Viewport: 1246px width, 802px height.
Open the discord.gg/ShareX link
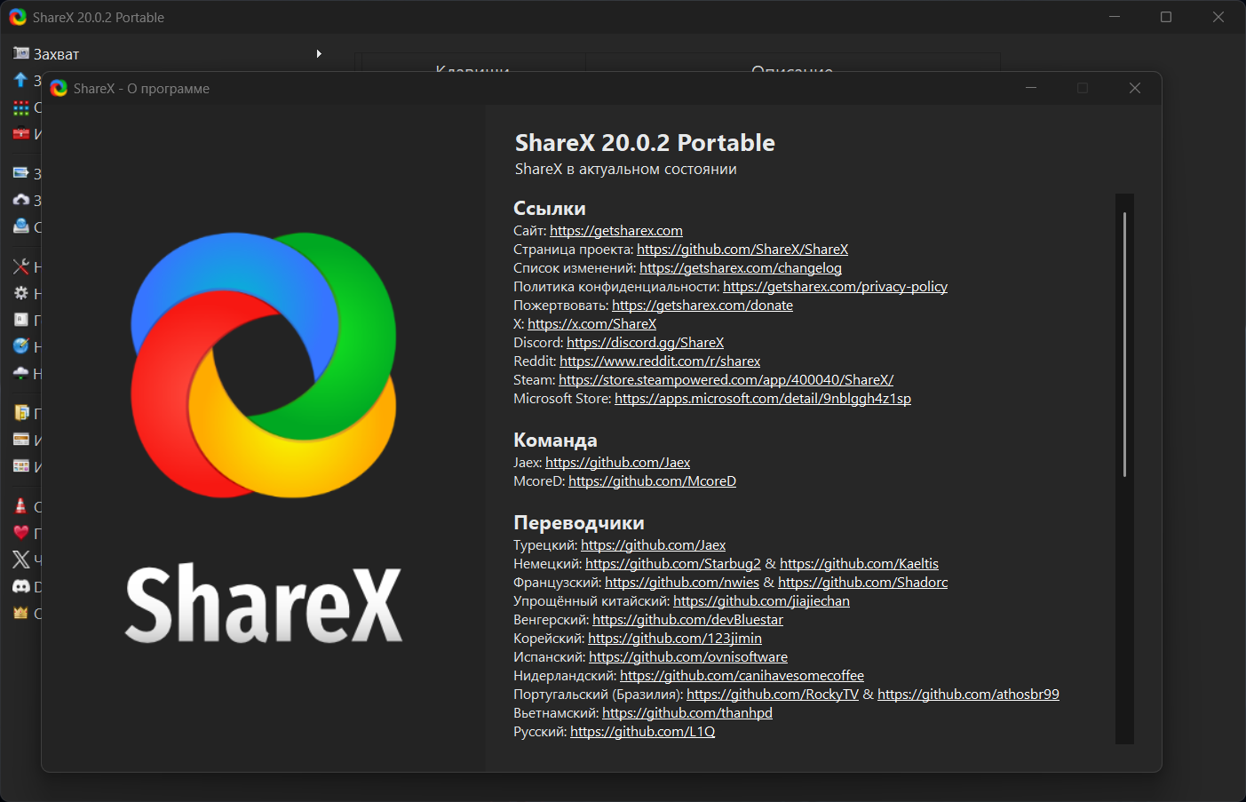click(646, 343)
